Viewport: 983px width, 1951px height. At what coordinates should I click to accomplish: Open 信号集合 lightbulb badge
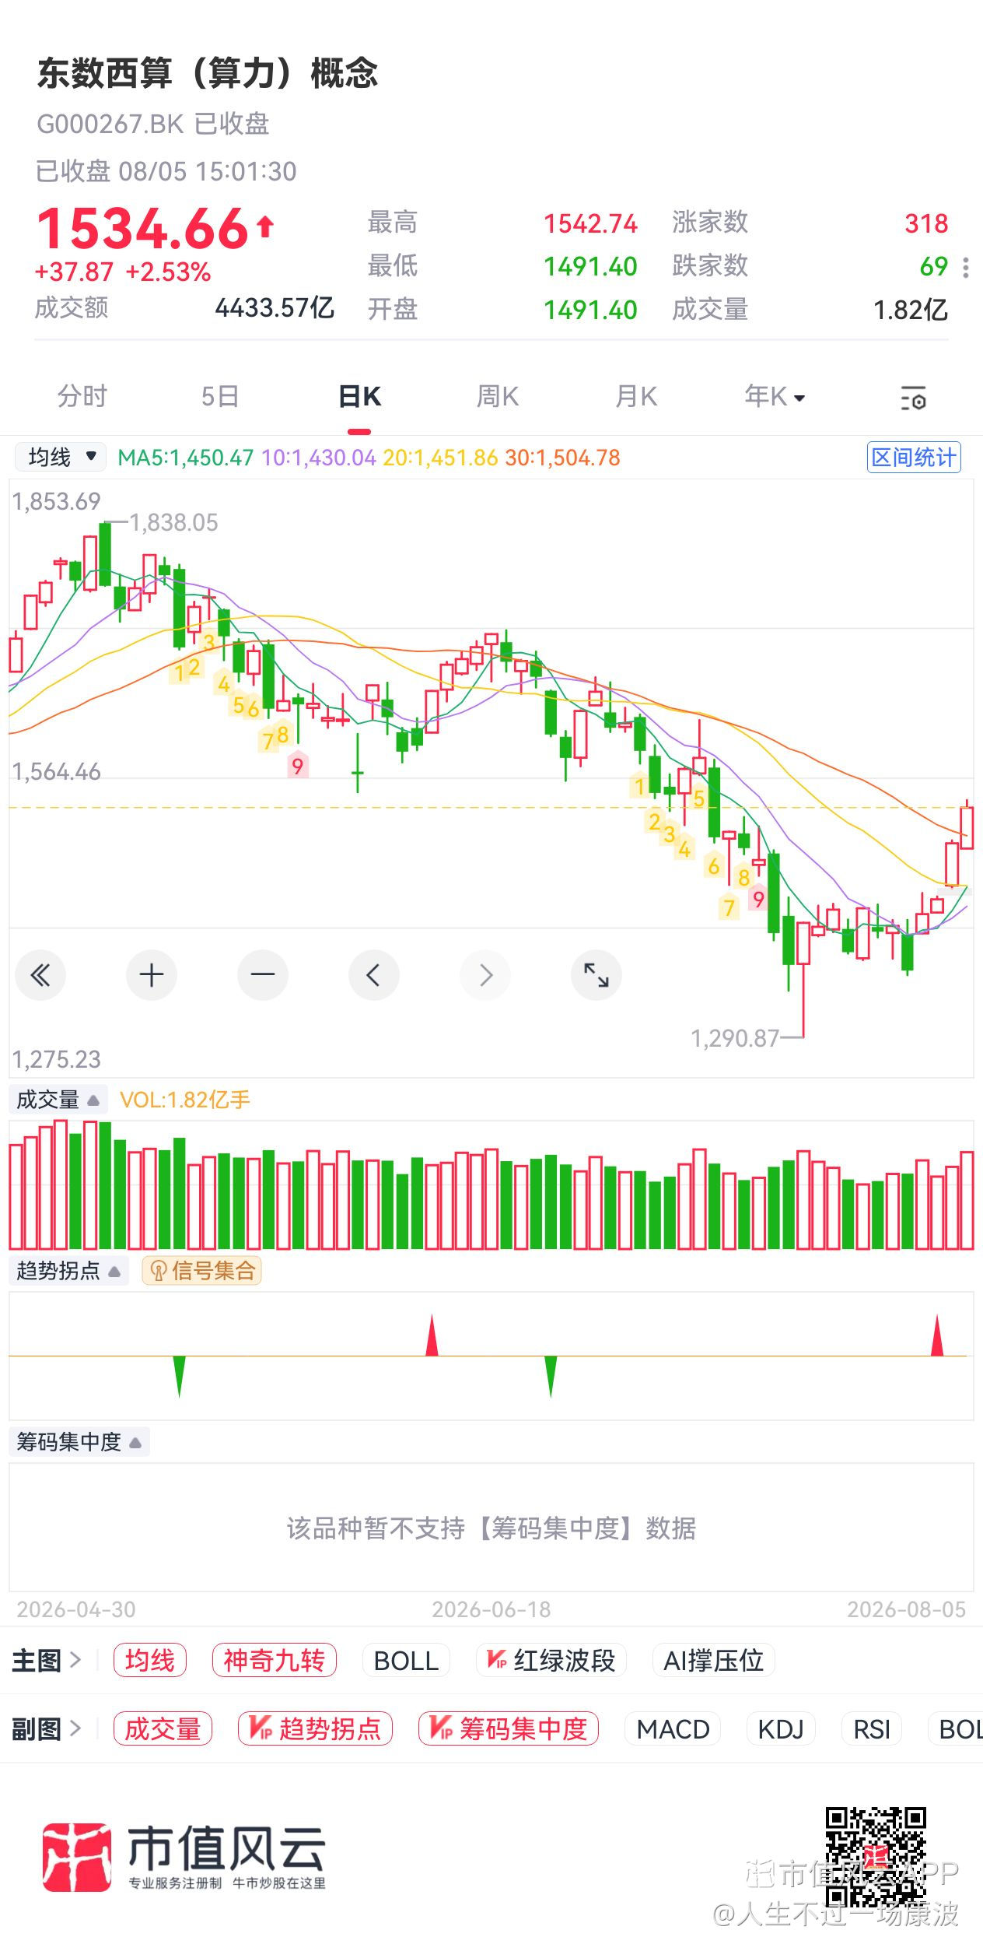click(201, 1271)
